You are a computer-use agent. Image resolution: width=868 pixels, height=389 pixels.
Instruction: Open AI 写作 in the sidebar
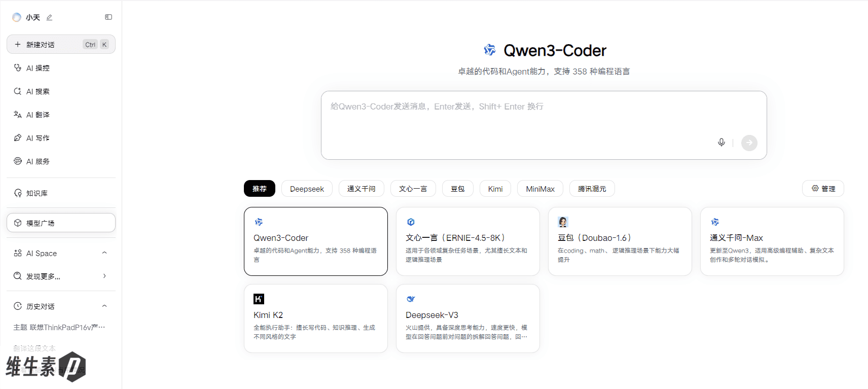pos(38,138)
